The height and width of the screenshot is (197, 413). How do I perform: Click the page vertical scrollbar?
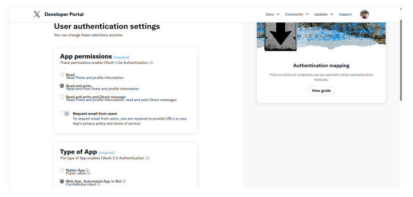[x=401, y=60]
